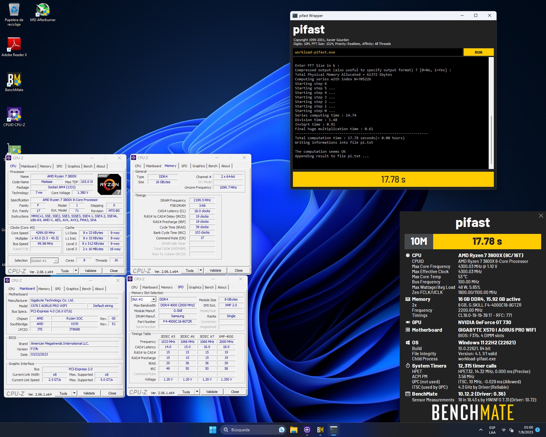Screen dimensions: 546x437
Task: Open the CPUID CPU-Z desktop shortcut
Action: point(14,117)
